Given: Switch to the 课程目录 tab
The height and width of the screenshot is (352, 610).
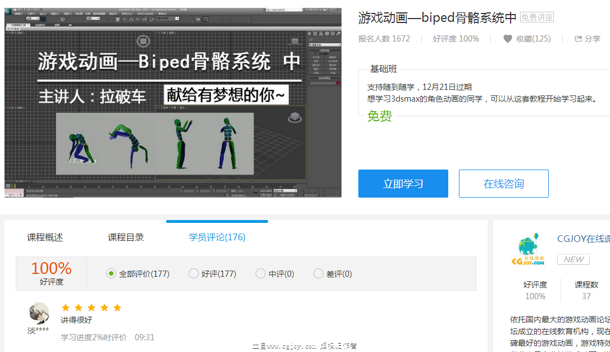Looking at the screenshot, I should pos(126,237).
